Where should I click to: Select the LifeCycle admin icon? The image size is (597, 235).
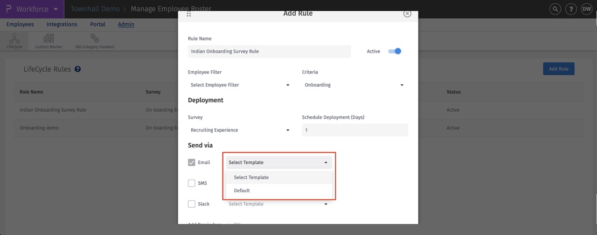coord(14,40)
